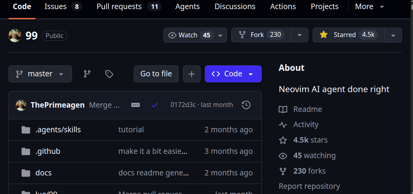This screenshot has height=194, width=413.
Task: Open the Pull requests tab
Action: (x=129, y=7)
